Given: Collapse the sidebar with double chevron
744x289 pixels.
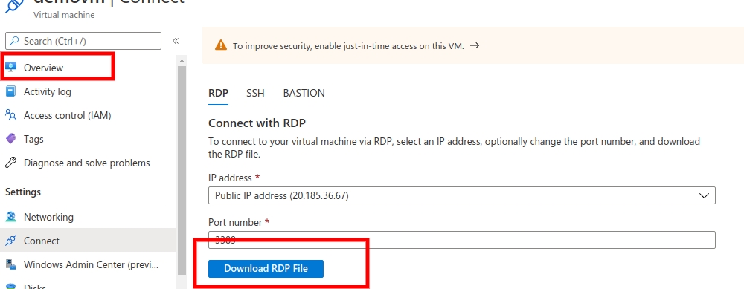Looking at the screenshot, I should pos(175,41).
